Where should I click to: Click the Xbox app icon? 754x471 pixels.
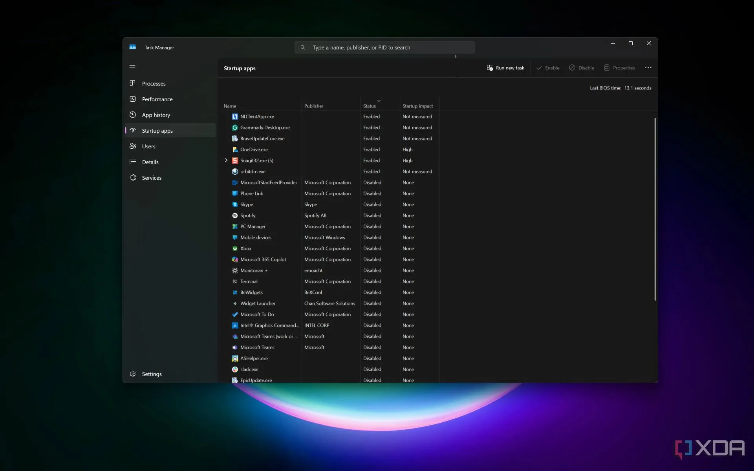235,248
